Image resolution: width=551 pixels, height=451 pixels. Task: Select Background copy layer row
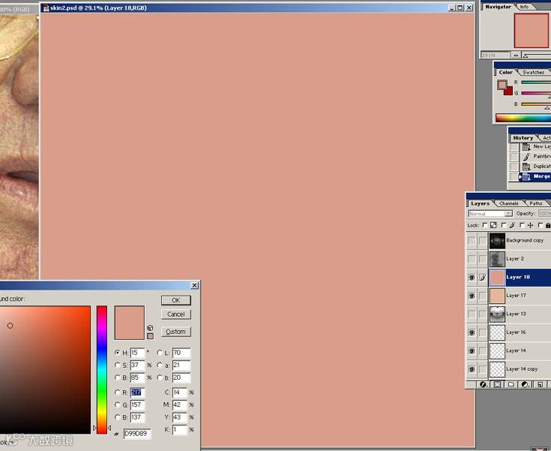(508, 241)
